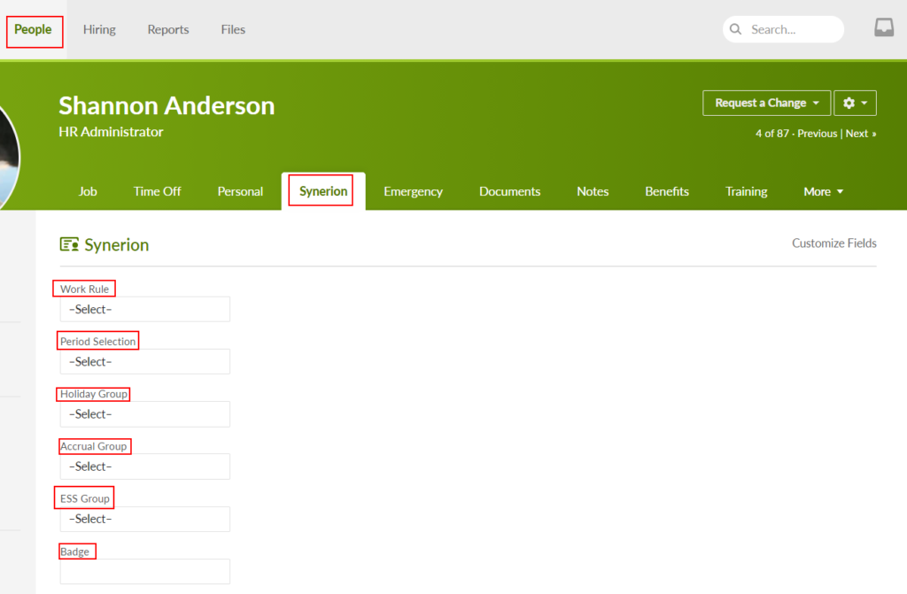Go to the Next employee record
This screenshot has width=907, height=594.
click(x=857, y=134)
